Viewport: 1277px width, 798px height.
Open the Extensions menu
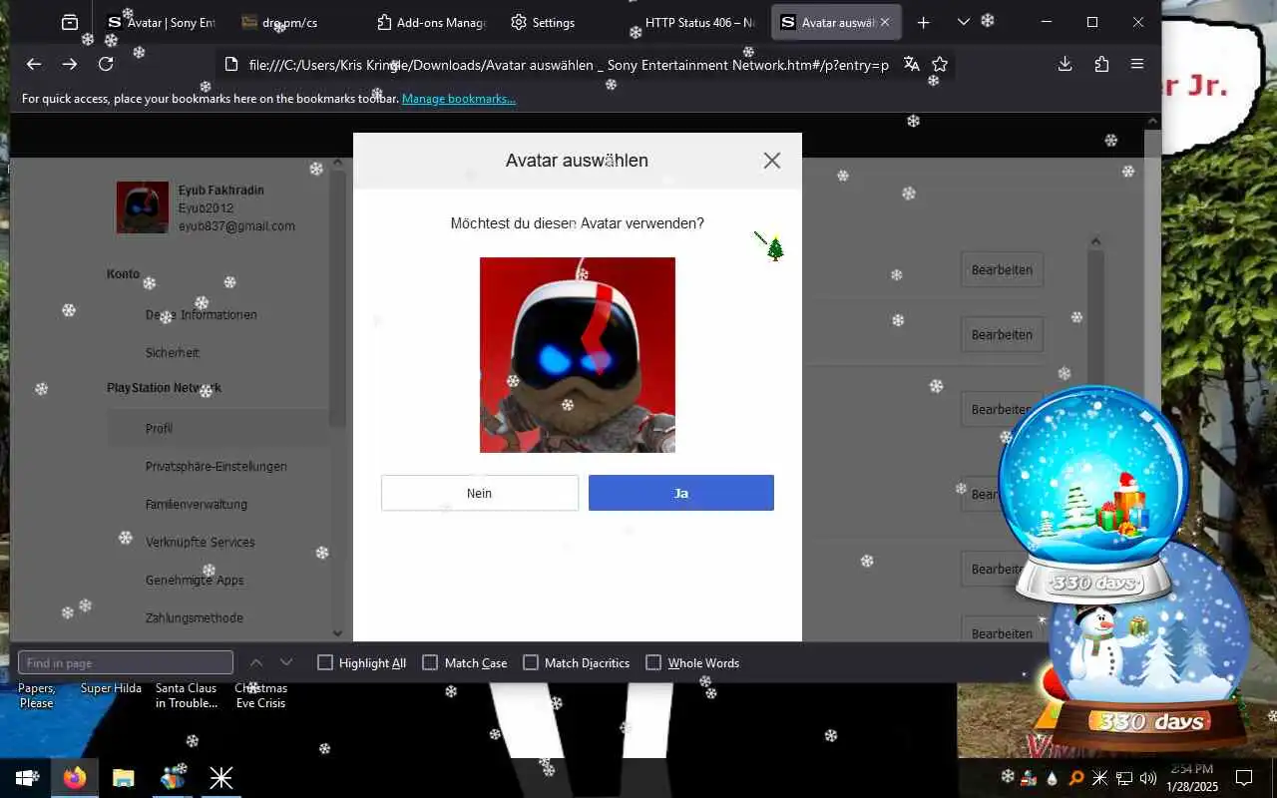coord(1101,64)
